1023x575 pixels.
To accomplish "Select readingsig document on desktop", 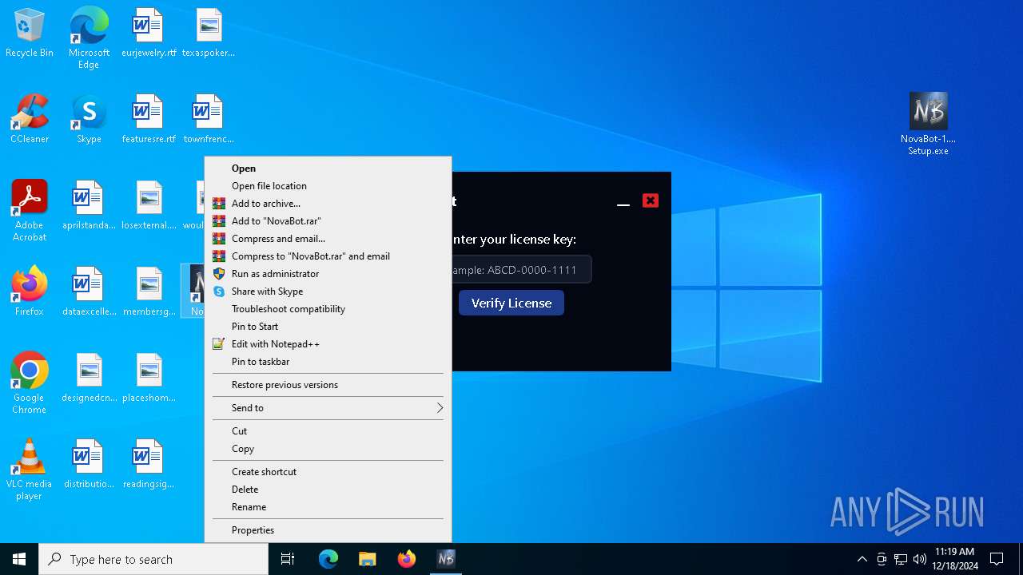I will click(x=149, y=465).
